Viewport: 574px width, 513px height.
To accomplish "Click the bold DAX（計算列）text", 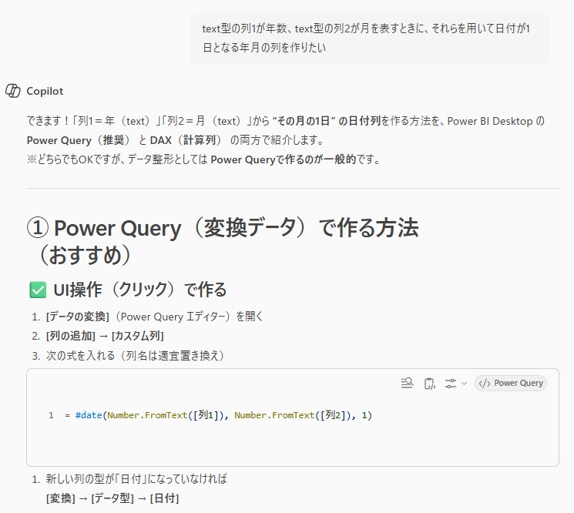I will click(186, 140).
